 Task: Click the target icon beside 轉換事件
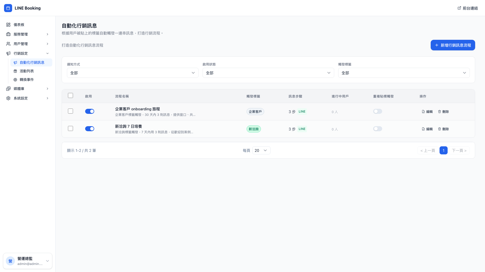pos(15,80)
